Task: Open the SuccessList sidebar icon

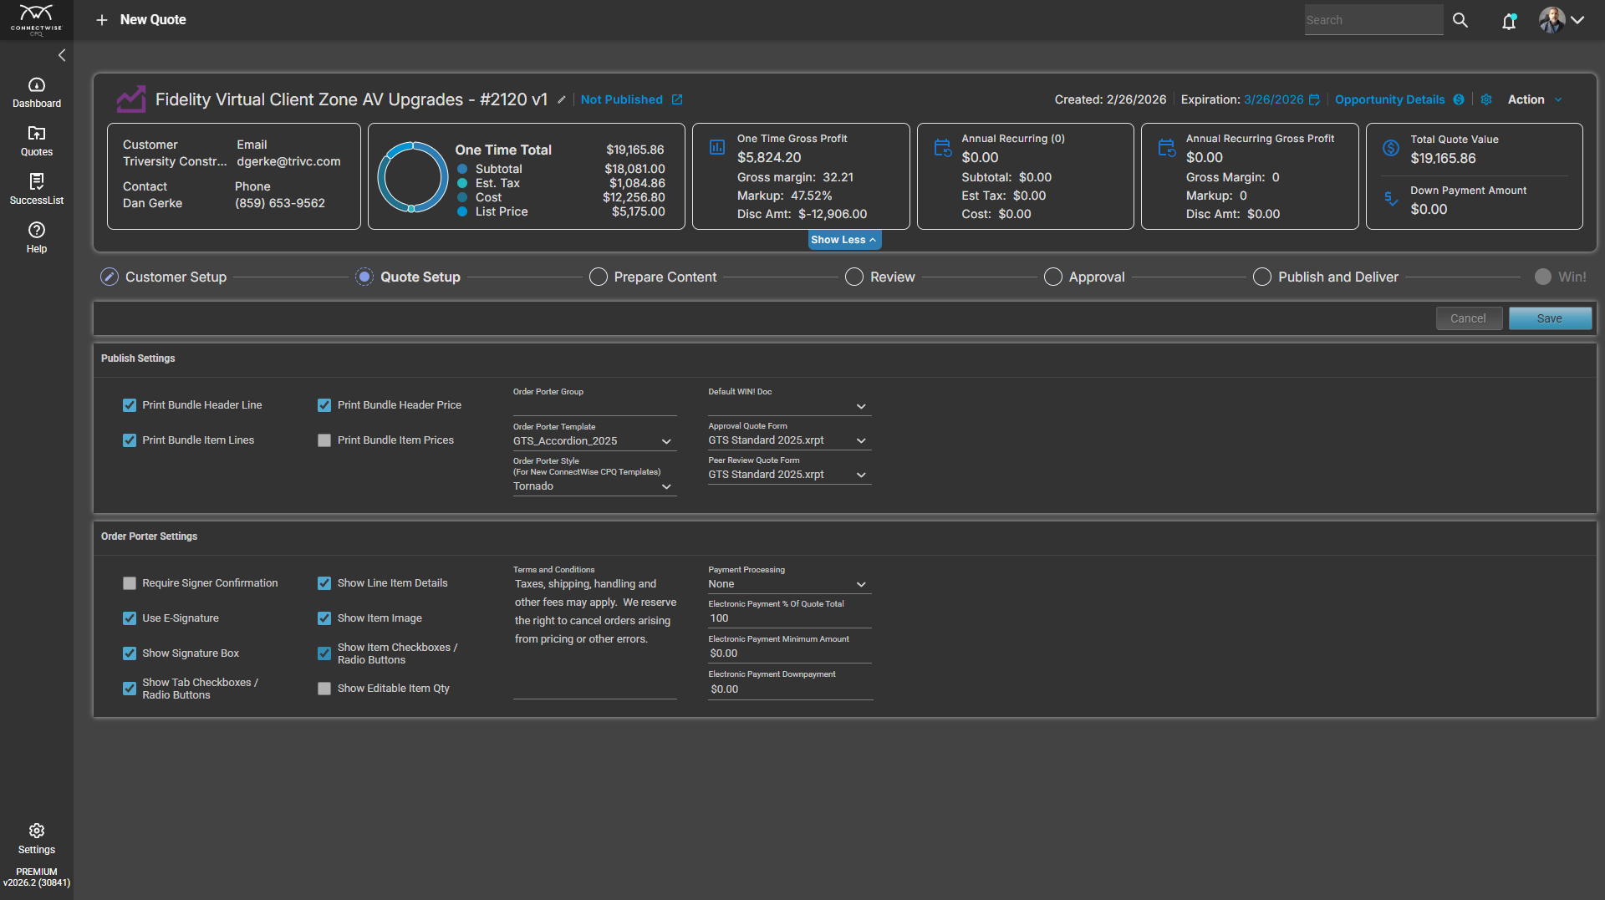Action: (37, 189)
